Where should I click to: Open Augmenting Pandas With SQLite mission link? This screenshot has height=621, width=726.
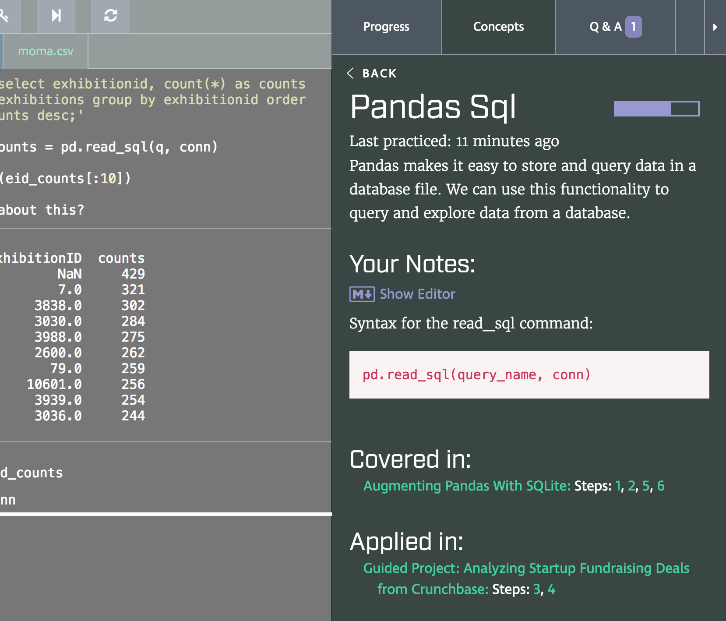tap(466, 486)
